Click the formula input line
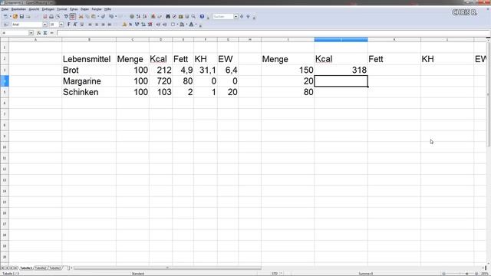 pyautogui.click(x=273, y=33)
